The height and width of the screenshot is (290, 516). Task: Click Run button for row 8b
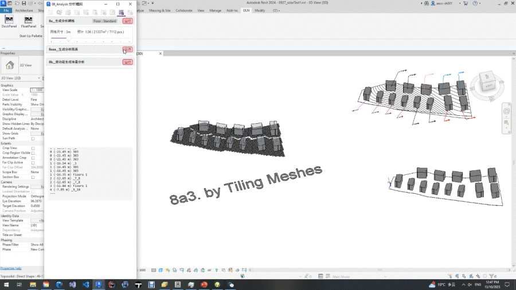coord(128,62)
